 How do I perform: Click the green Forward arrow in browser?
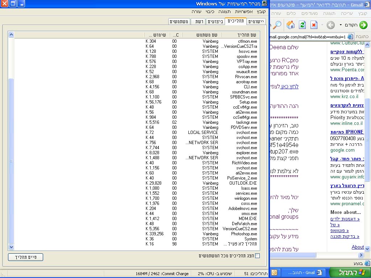coord(363,25)
